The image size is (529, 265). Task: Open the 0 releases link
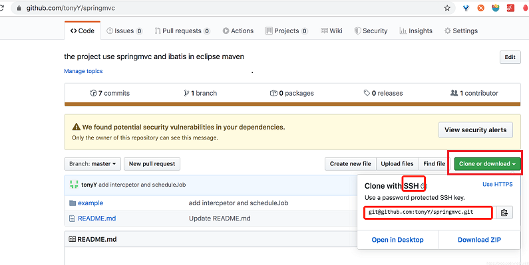(383, 93)
